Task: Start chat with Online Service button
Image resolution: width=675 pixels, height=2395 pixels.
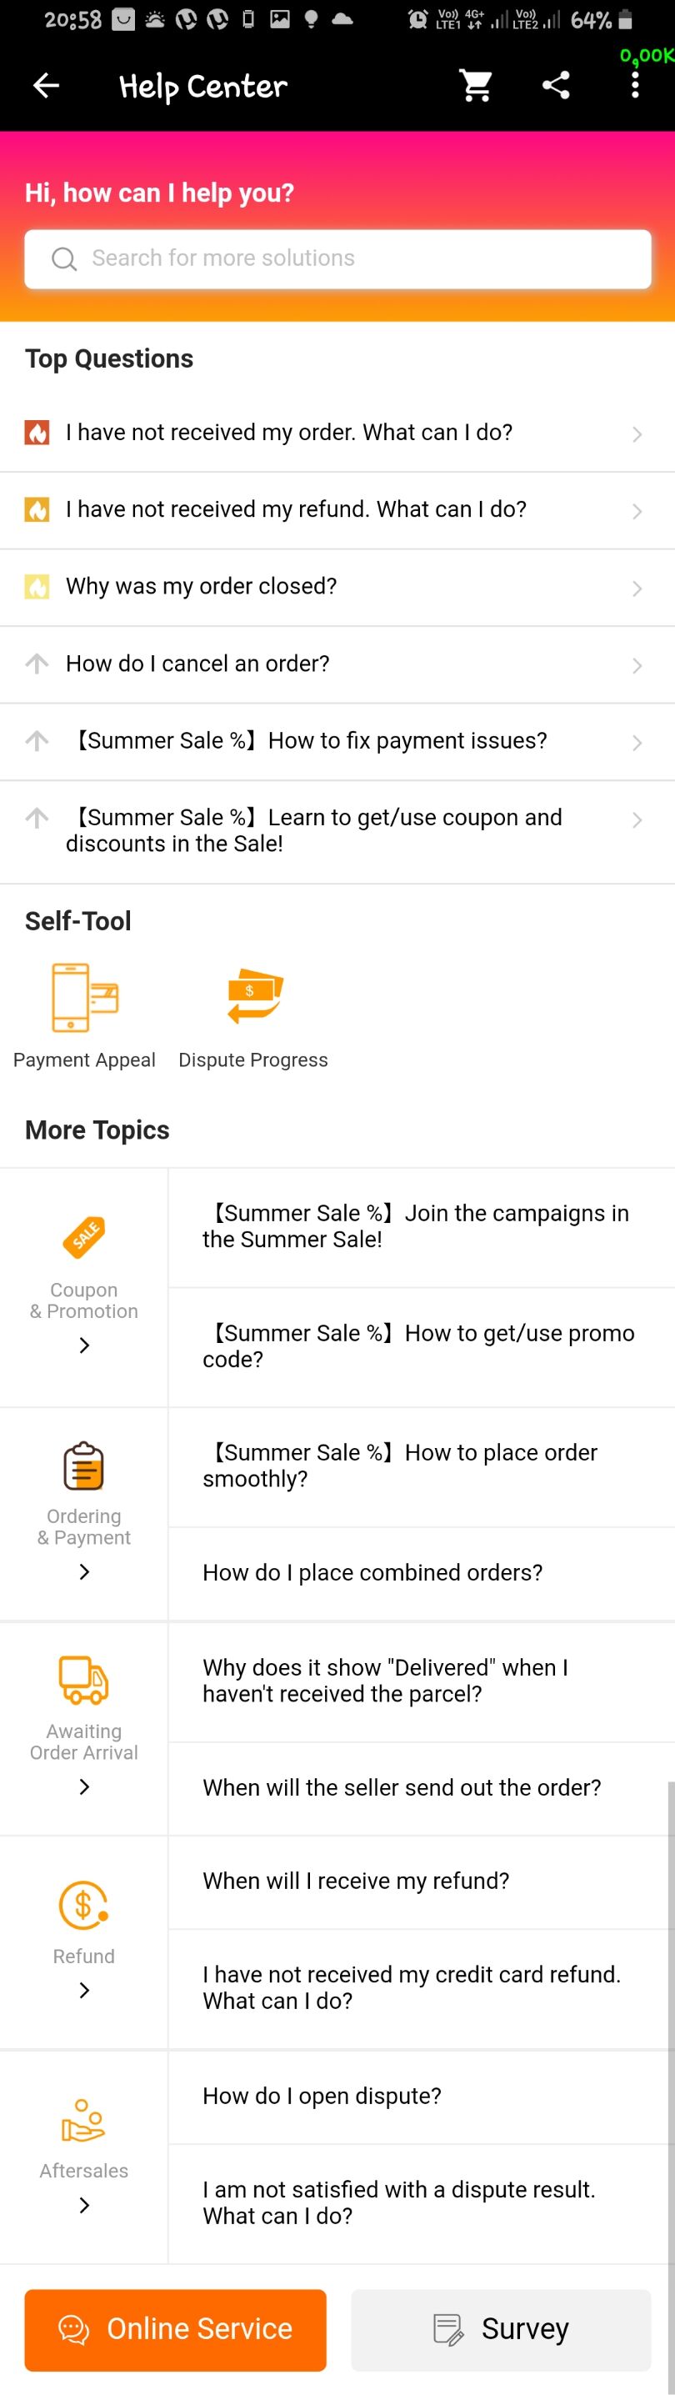Action: click(176, 2329)
